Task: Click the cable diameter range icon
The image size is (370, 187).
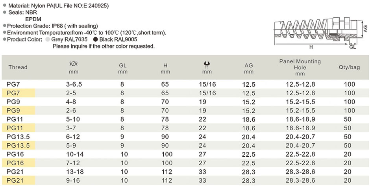Action: (x=73, y=64)
